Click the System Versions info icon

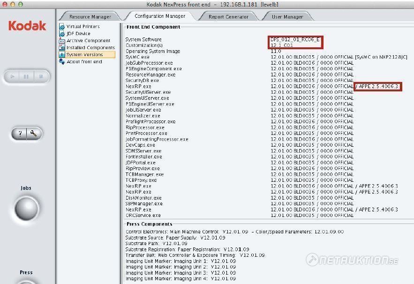62,55
